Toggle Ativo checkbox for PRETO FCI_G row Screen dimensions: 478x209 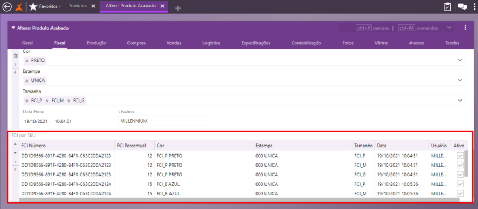click(x=460, y=175)
